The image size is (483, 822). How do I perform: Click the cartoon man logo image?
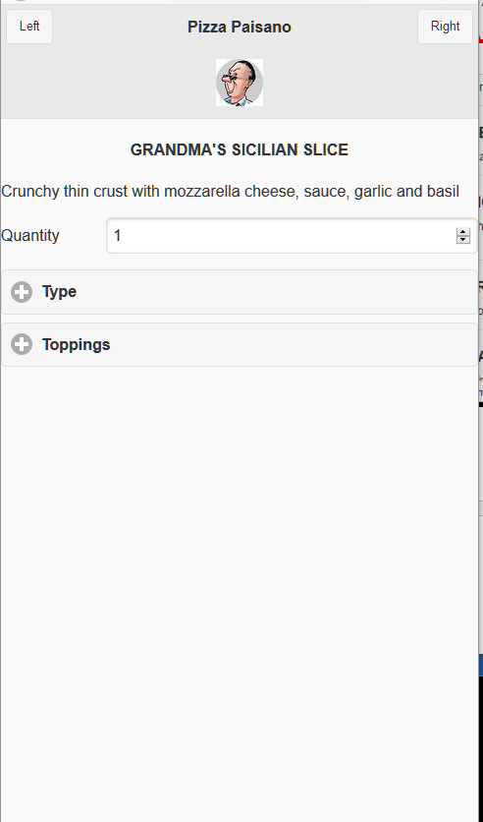[x=240, y=83]
